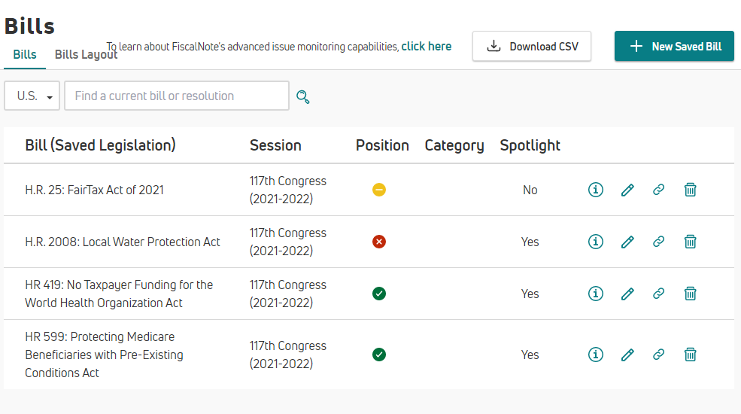Click the info icon for H.R. 25
Image resolution: width=741 pixels, height=414 pixels.
[x=596, y=190]
